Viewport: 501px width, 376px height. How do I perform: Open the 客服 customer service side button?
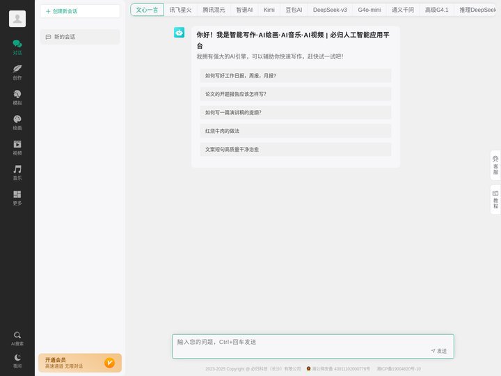tap(495, 165)
